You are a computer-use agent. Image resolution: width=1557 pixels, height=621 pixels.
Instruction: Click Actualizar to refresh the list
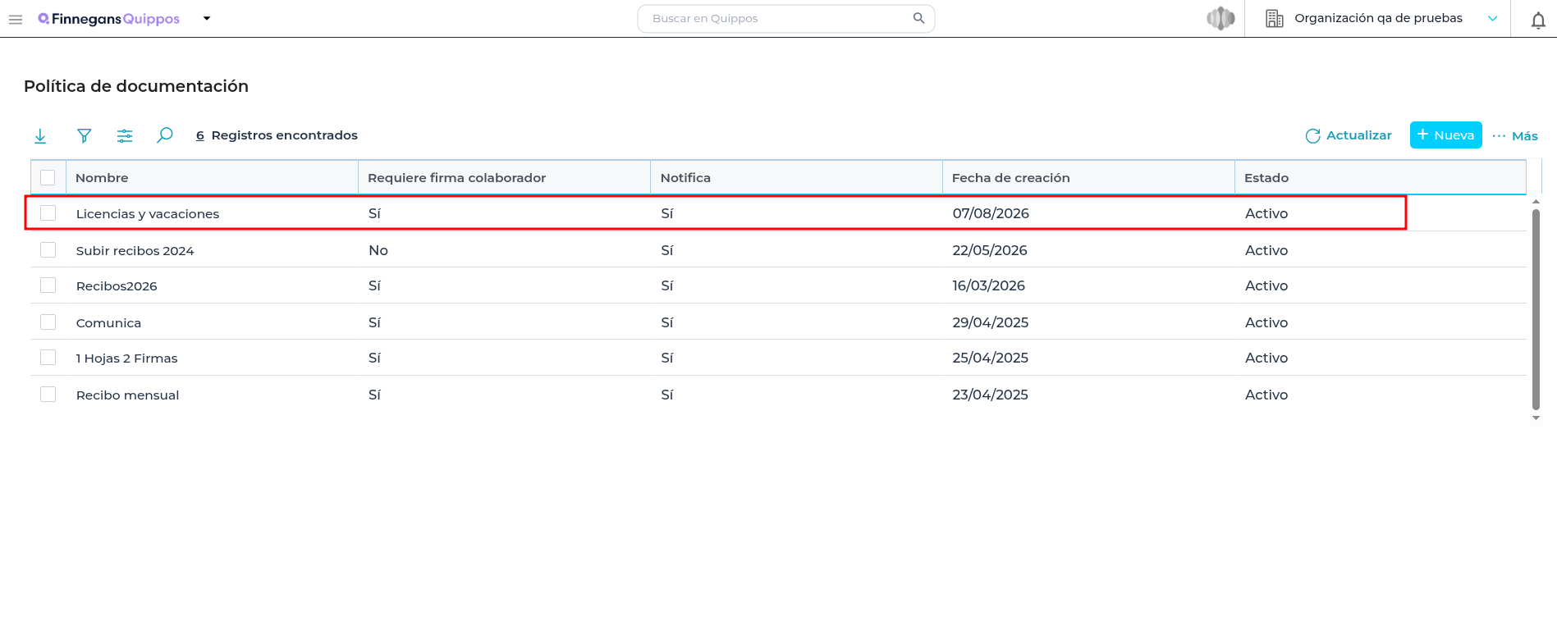point(1349,135)
